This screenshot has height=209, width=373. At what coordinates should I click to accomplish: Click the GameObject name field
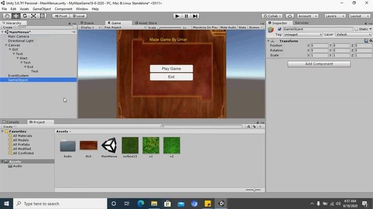coord(318,29)
